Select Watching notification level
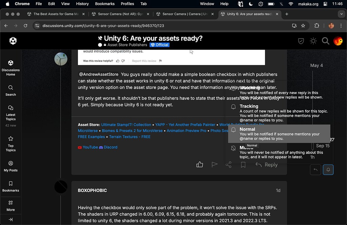 [x=279, y=92]
